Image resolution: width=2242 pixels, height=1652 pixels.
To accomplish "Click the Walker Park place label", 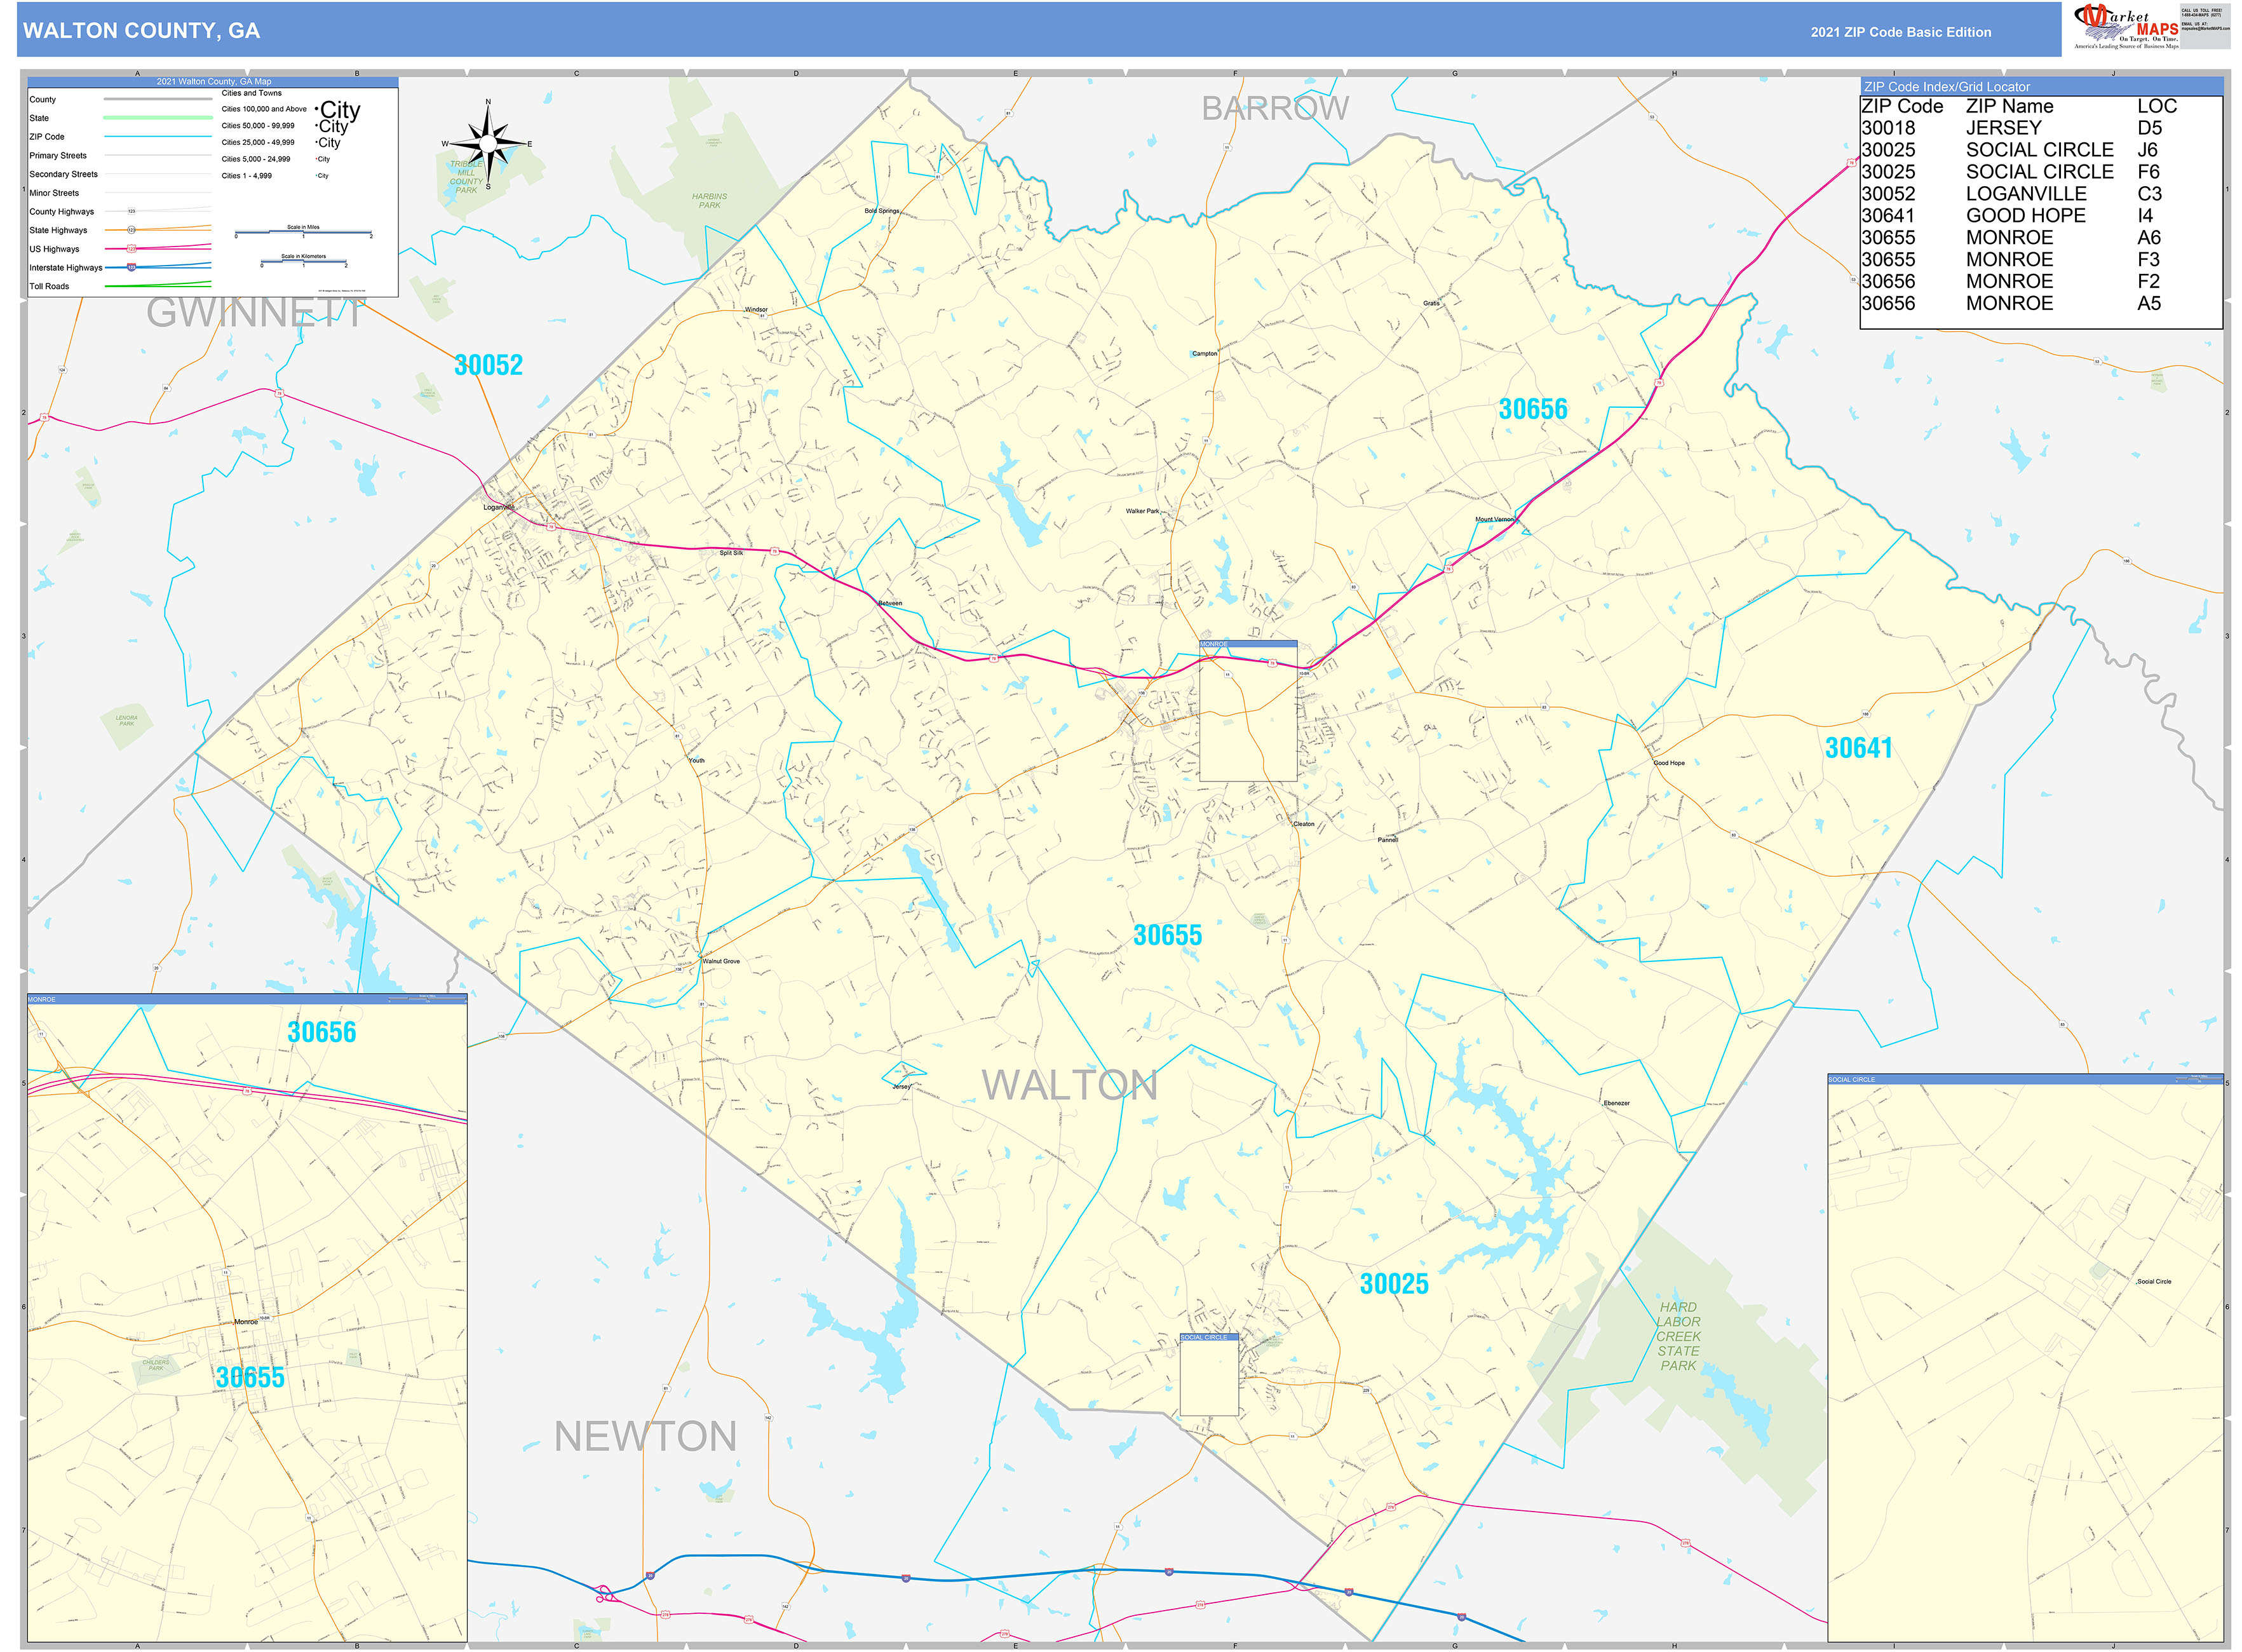I will pos(1142,511).
